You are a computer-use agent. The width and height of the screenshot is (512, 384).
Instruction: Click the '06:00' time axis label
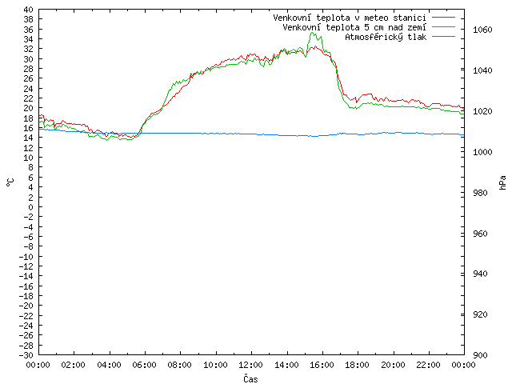click(x=144, y=365)
